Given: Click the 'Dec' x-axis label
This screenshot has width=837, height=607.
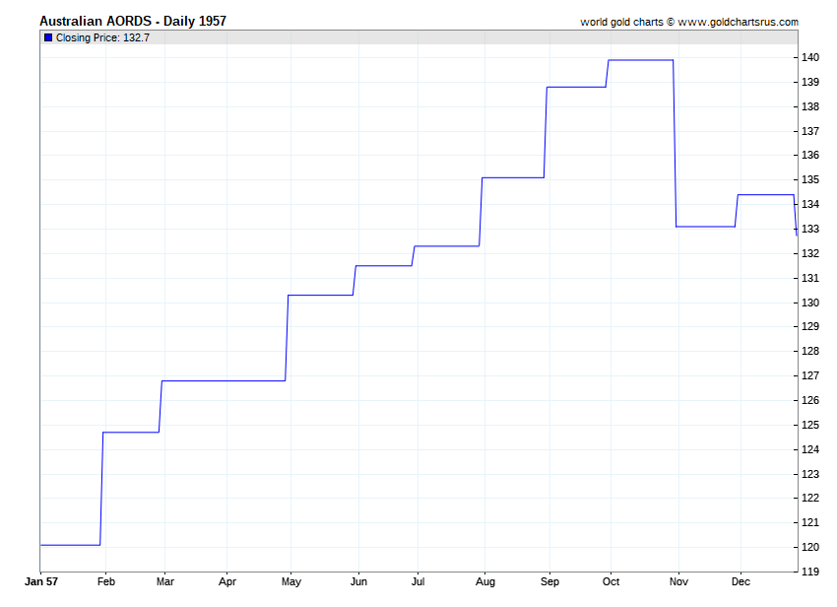Looking at the screenshot, I should coord(740,581).
